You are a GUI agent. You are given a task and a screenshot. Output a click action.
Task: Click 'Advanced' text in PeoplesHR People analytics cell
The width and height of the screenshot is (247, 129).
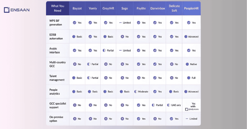[193, 92]
